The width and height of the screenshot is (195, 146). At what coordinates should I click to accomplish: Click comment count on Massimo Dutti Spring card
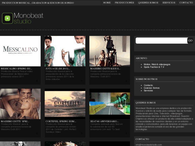[37, 134]
